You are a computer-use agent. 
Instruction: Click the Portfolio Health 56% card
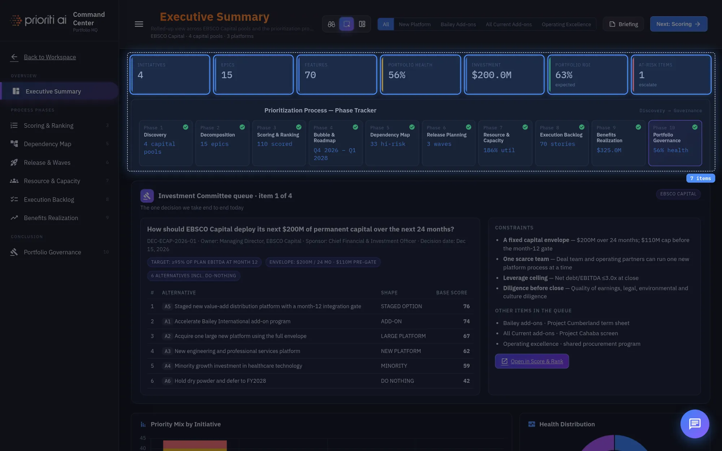420,75
